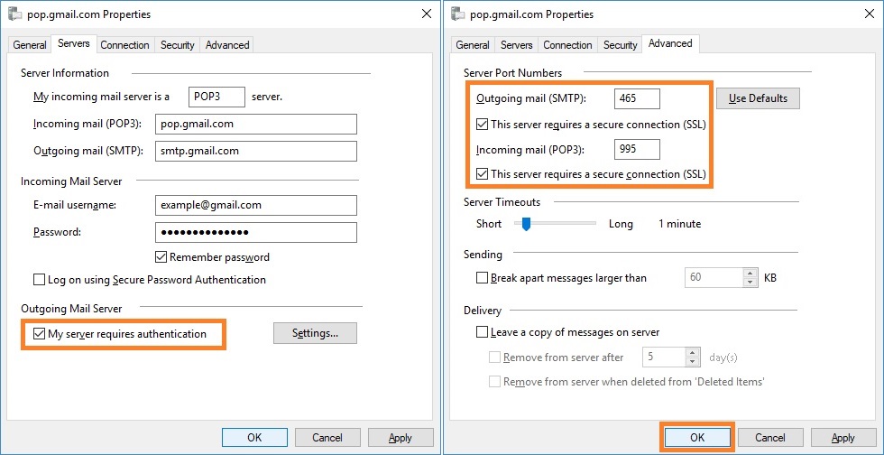The height and width of the screenshot is (455, 884).
Task: Click Incoming mail POP3 port field 995
Action: point(637,150)
